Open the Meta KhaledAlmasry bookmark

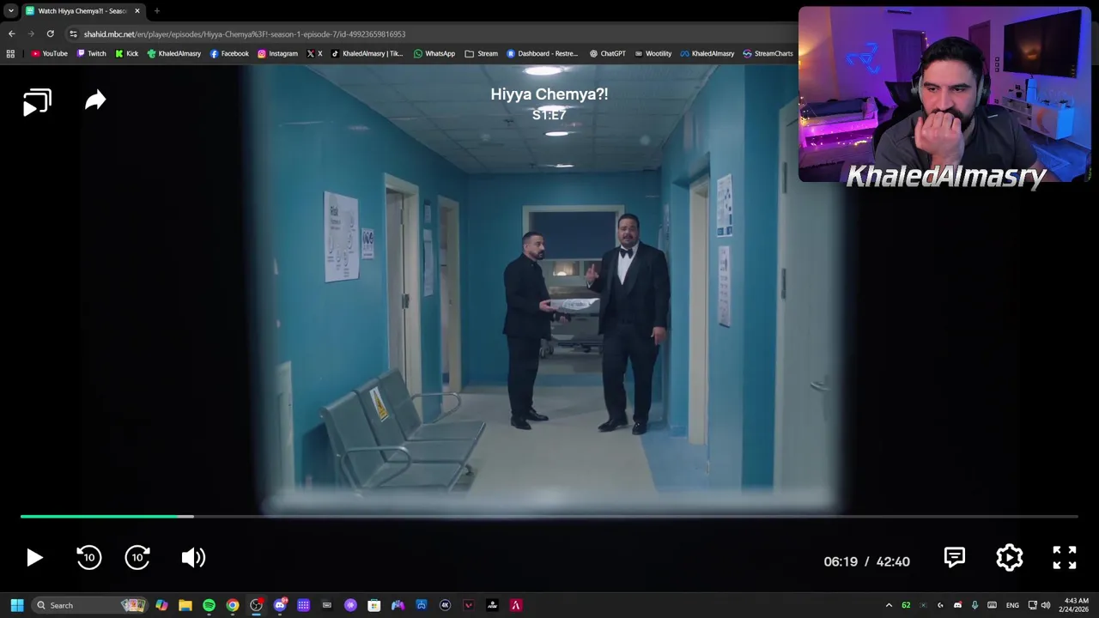pyautogui.click(x=707, y=53)
